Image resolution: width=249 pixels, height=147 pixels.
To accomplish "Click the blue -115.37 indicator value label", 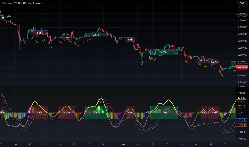I will [242, 120].
